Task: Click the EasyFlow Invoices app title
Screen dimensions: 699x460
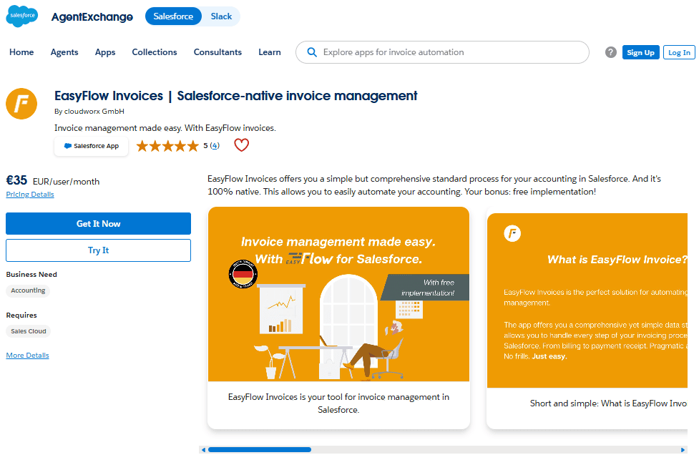Action: (236, 96)
